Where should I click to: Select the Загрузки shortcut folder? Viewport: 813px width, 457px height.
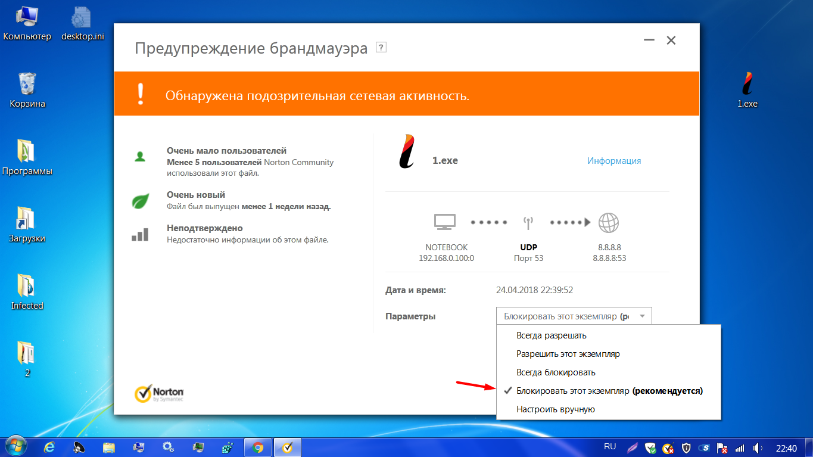[27, 225]
